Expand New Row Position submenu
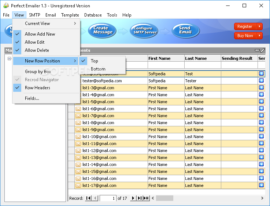Image resolution: width=270 pixels, height=206 pixels. click(x=46, y=61)
